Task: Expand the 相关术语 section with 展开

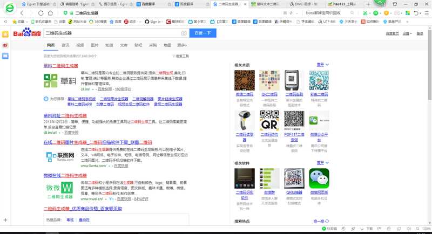Action: click(x=322, y=65)
